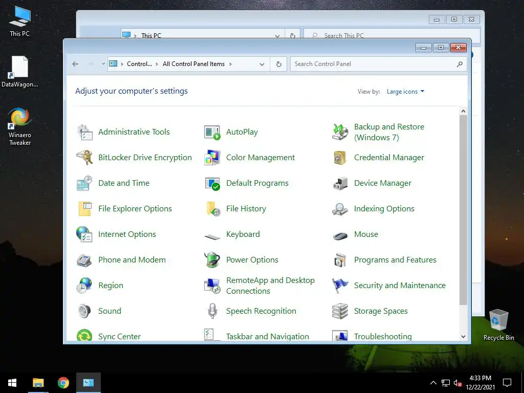Refresh the Control Panel view
524x393 pixels.
[x=279, y=64]
